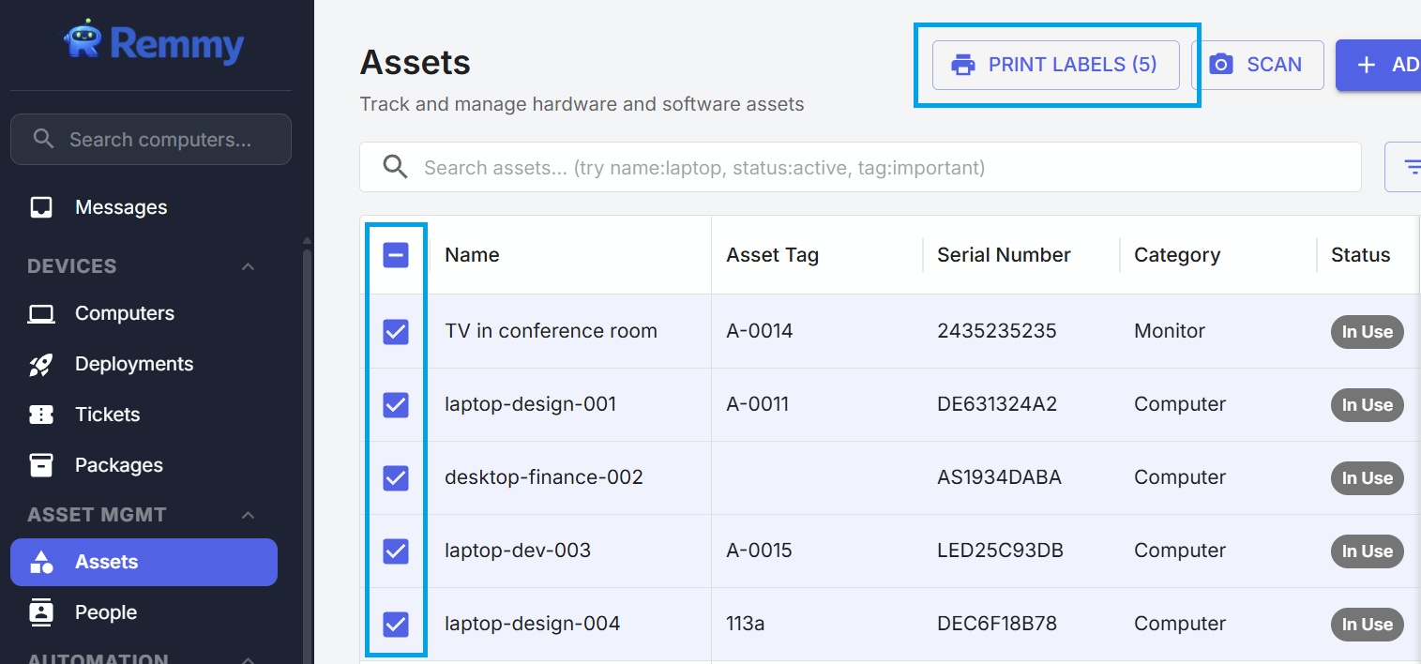Viewport: 1421px width, 664px height.
Task: Collapse the Automation section in sidebar
Action: [248, 658]
